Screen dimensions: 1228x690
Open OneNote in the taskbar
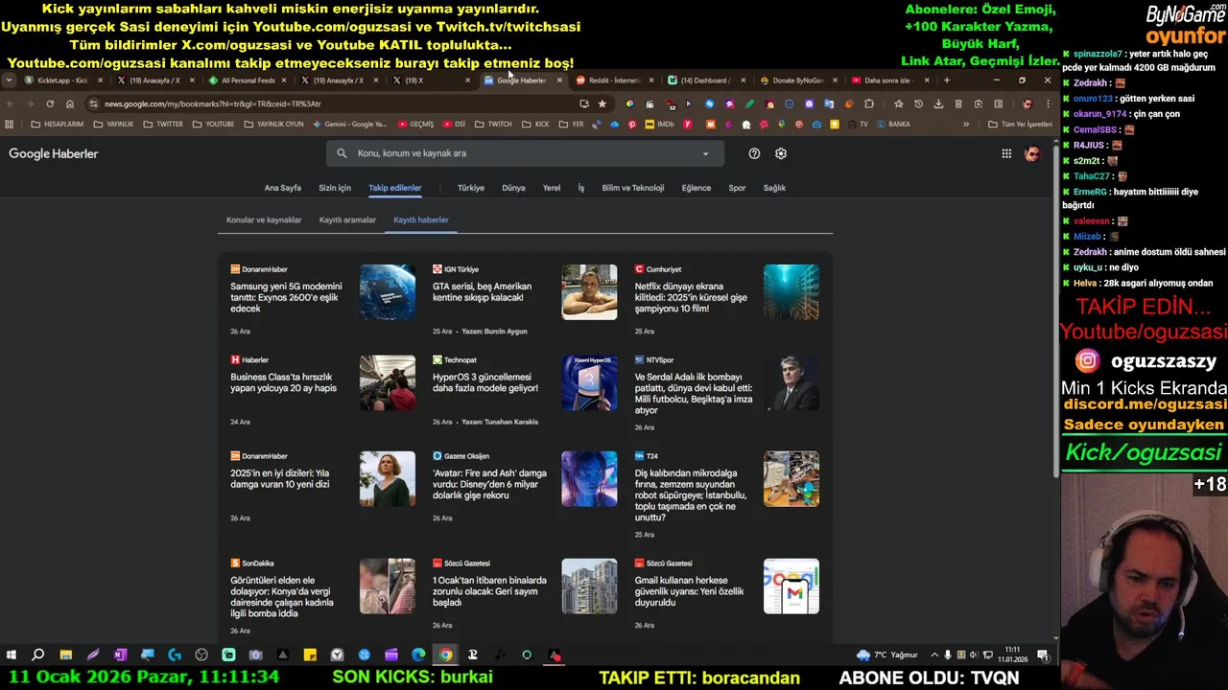pyautogui.click(x=120, y=655)
